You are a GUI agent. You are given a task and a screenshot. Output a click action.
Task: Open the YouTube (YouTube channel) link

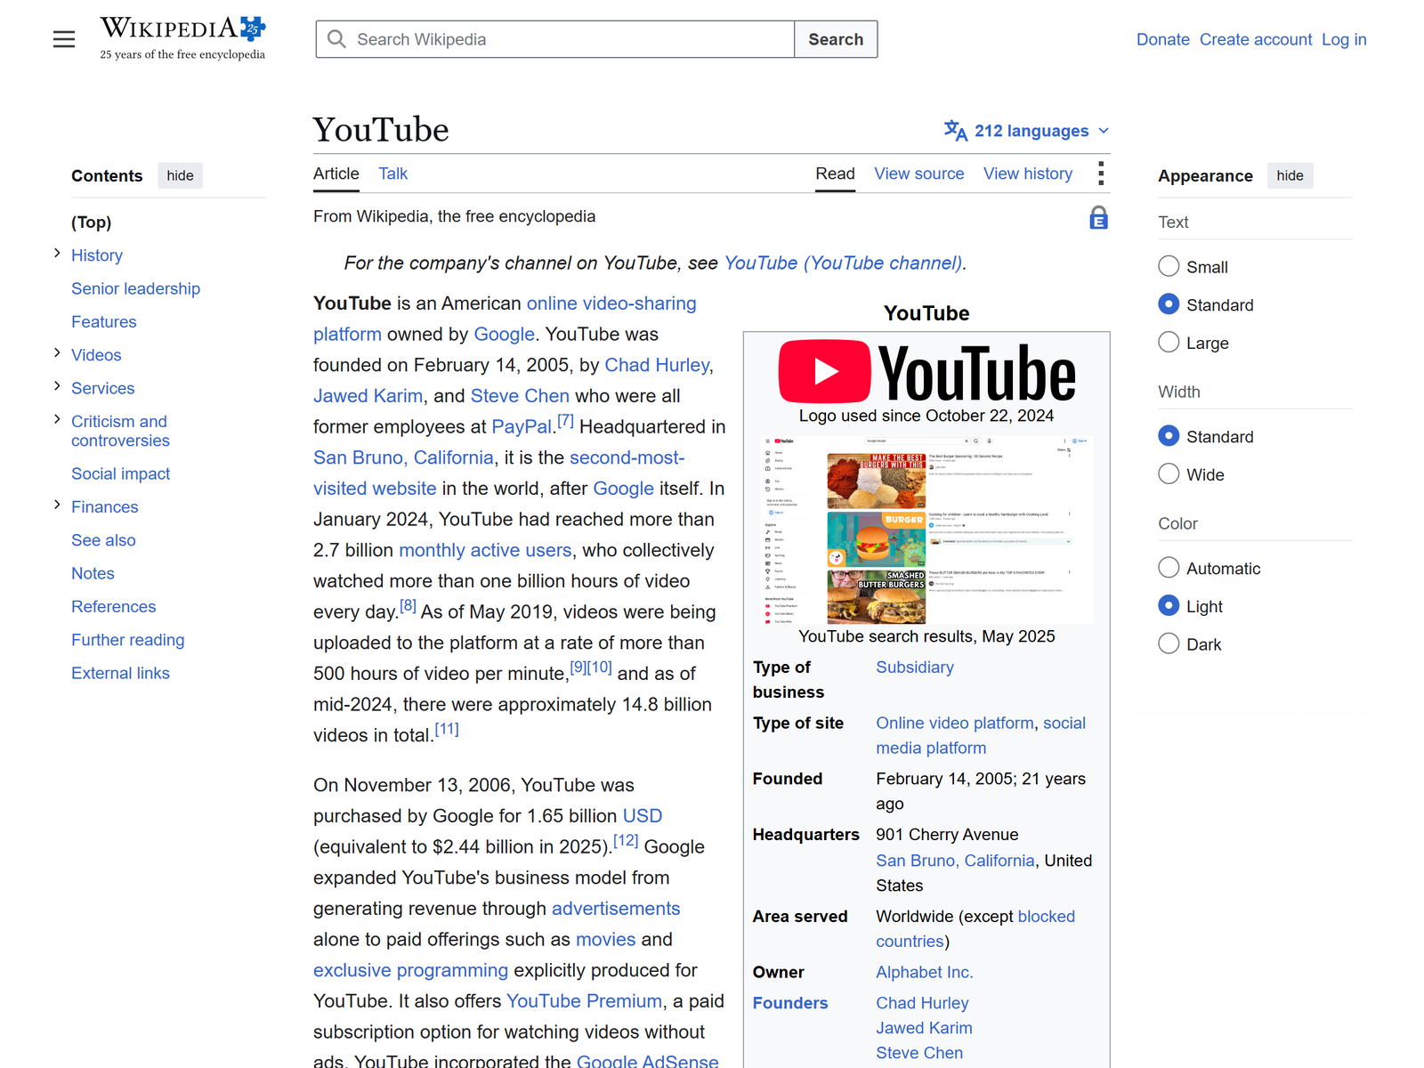point(843,263)
